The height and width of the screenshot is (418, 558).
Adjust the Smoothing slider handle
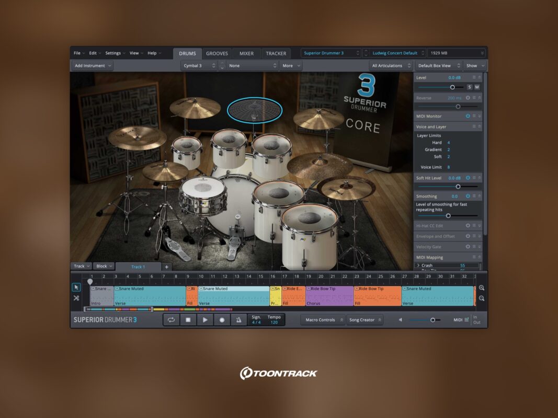tap(448, 216)
